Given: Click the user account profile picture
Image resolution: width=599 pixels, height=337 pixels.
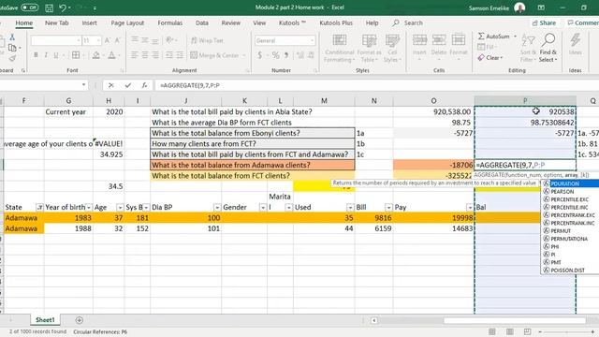Looking at the screenshot, I should pyautogui.click(x=519, y=7).
